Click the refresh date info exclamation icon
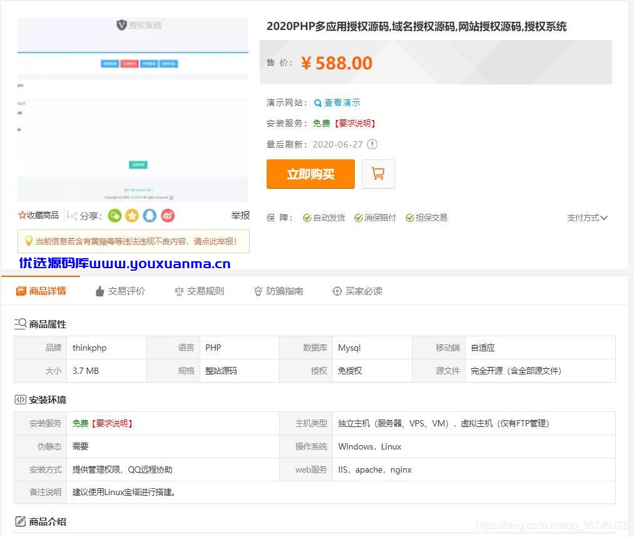This screenshot has height=537, width=634. [372, 144]
